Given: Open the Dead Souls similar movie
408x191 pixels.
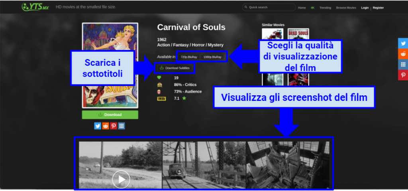Looking at the screenshot, I should coord(298,34).
